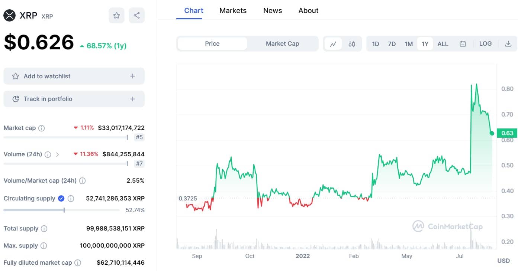Open the About tab

308,10
